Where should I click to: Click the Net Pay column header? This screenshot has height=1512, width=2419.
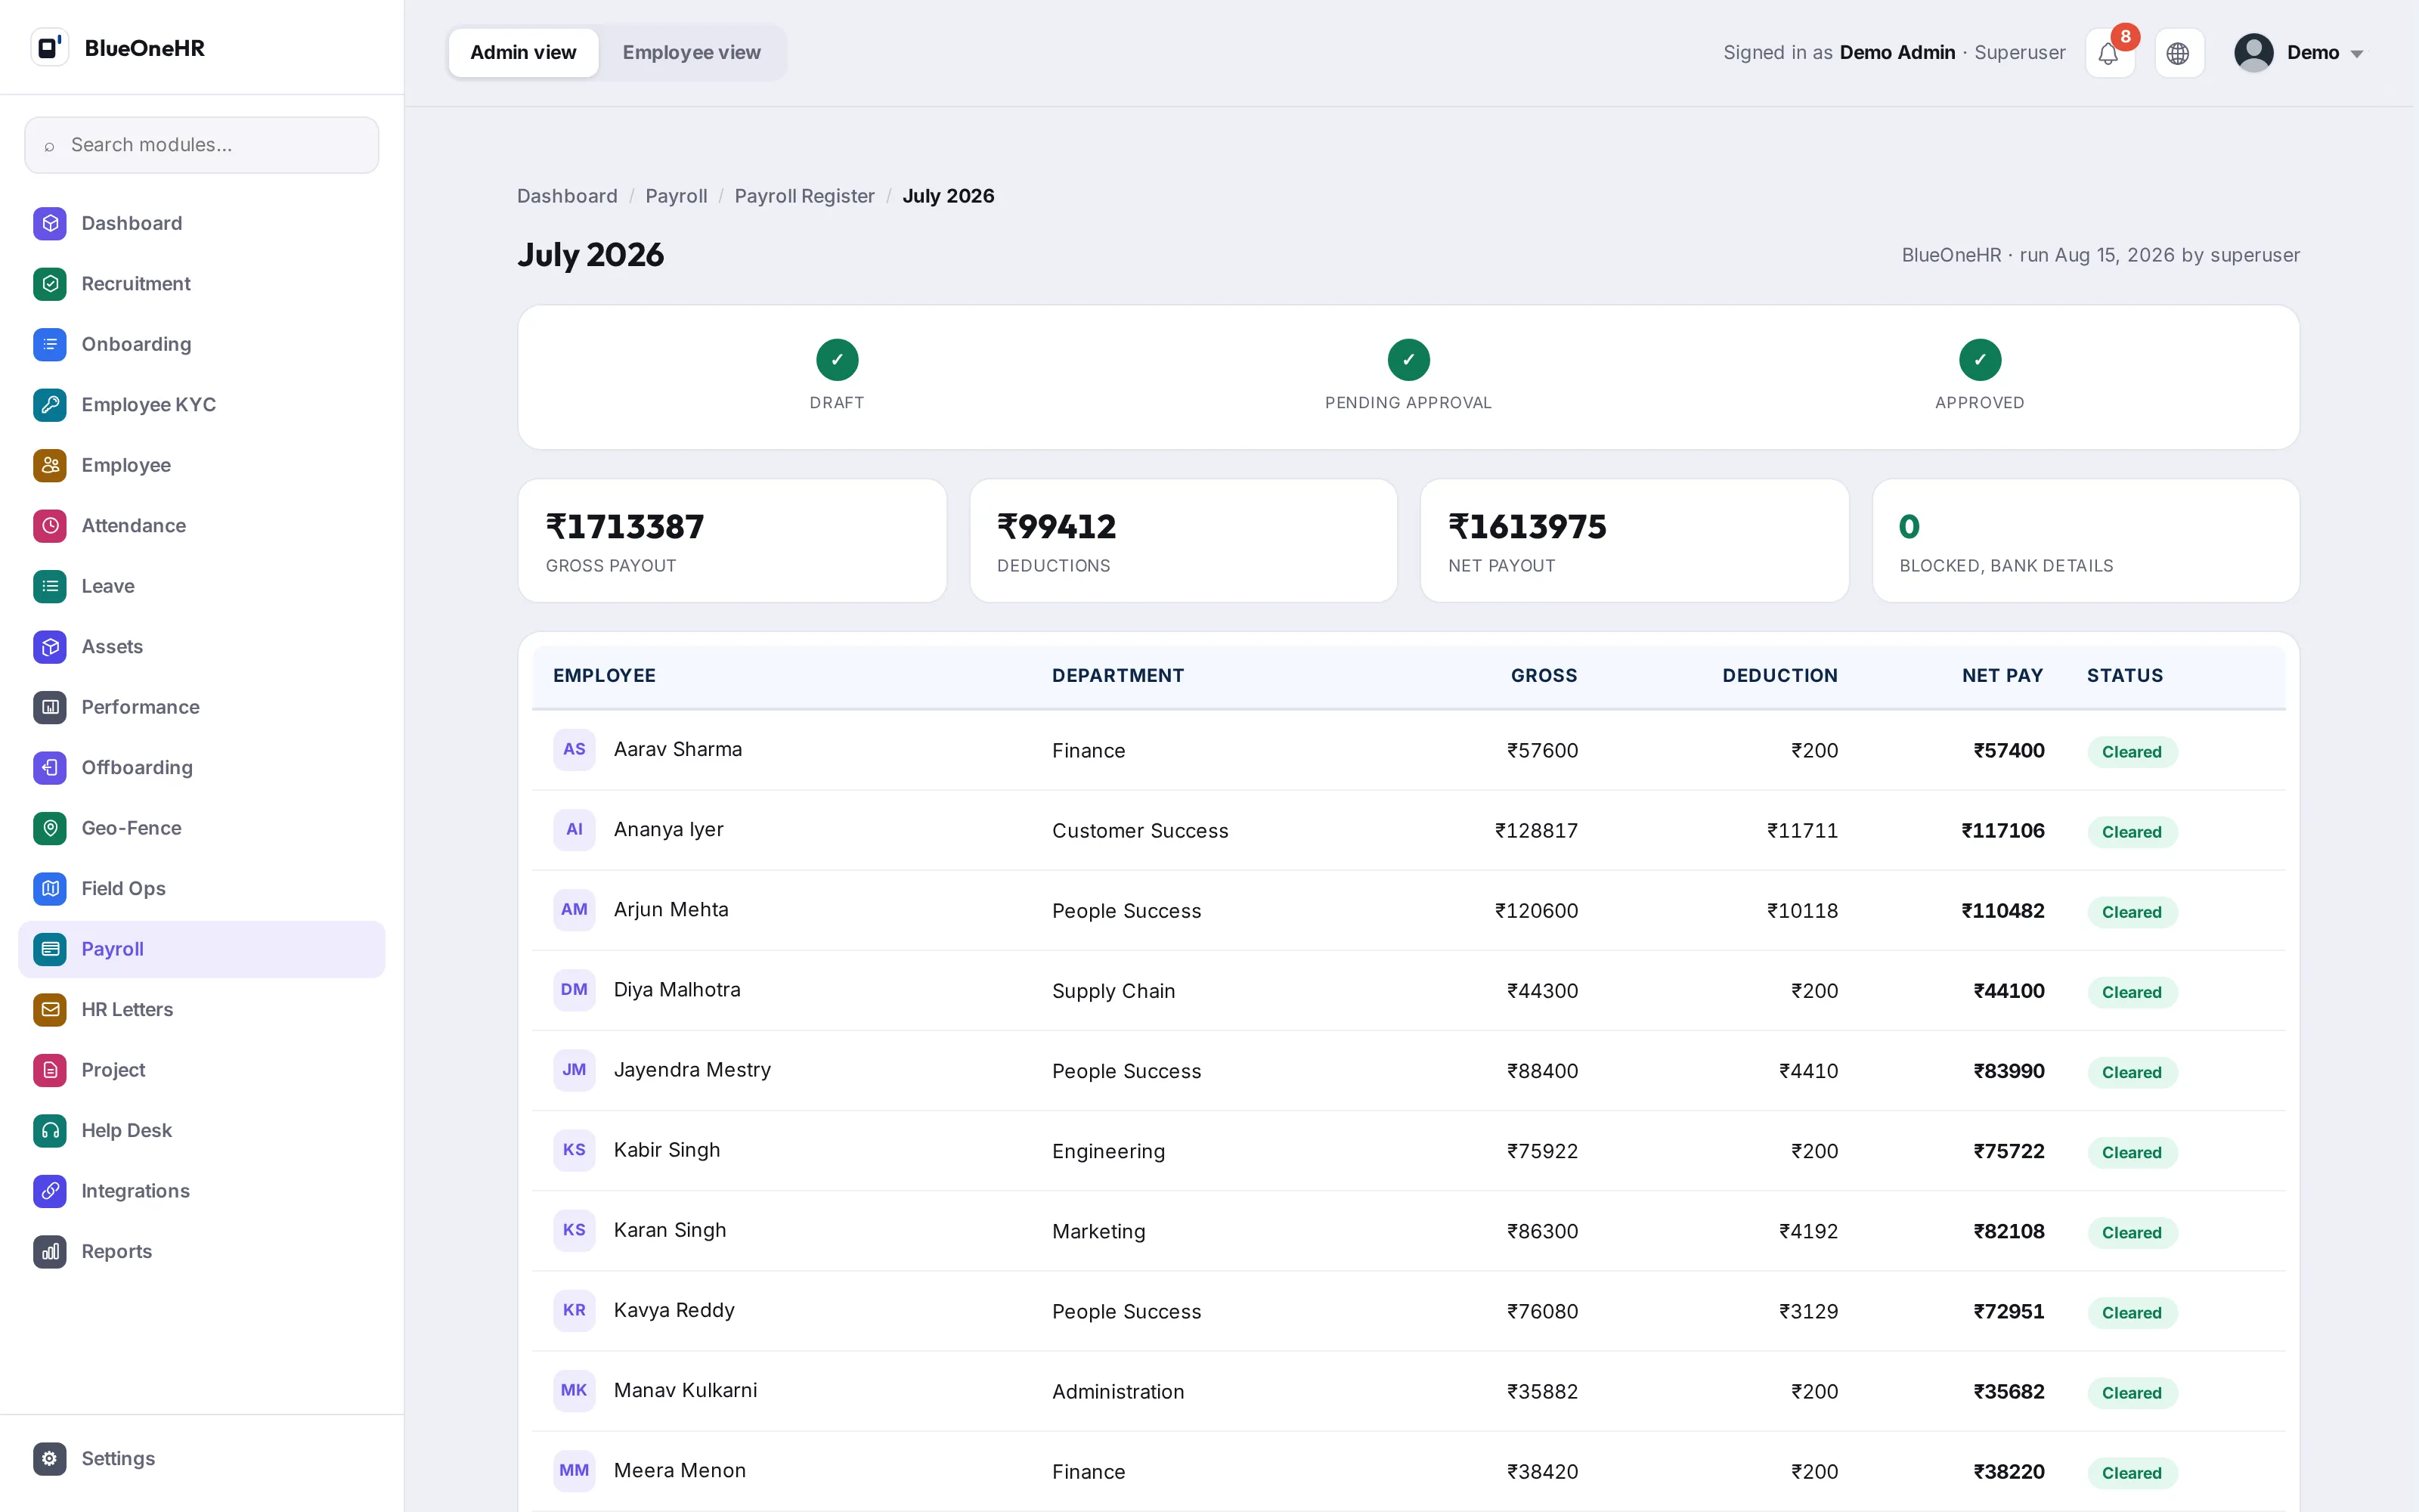2002,676
